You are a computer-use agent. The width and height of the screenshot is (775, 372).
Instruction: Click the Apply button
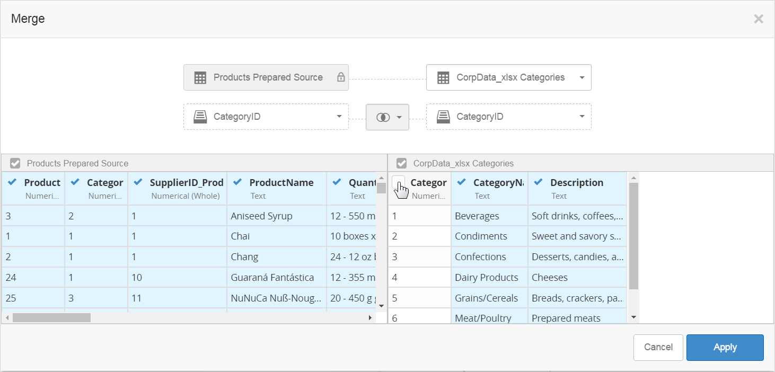click(x=725, y=348)
